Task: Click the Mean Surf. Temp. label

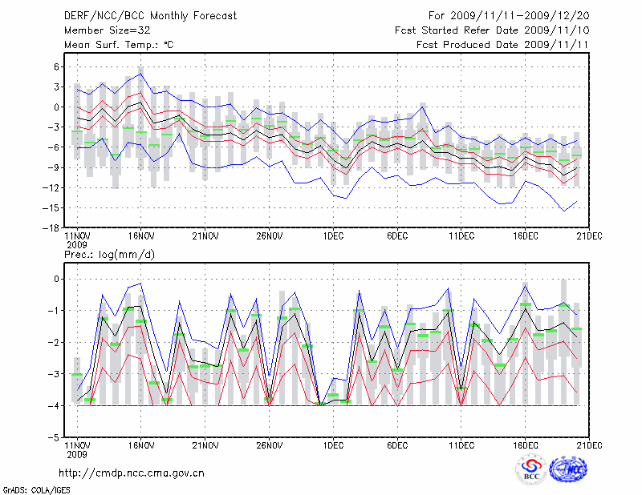Action: 119,45
